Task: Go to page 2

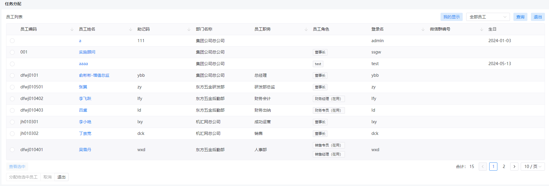Action: [x=504, y=167]
